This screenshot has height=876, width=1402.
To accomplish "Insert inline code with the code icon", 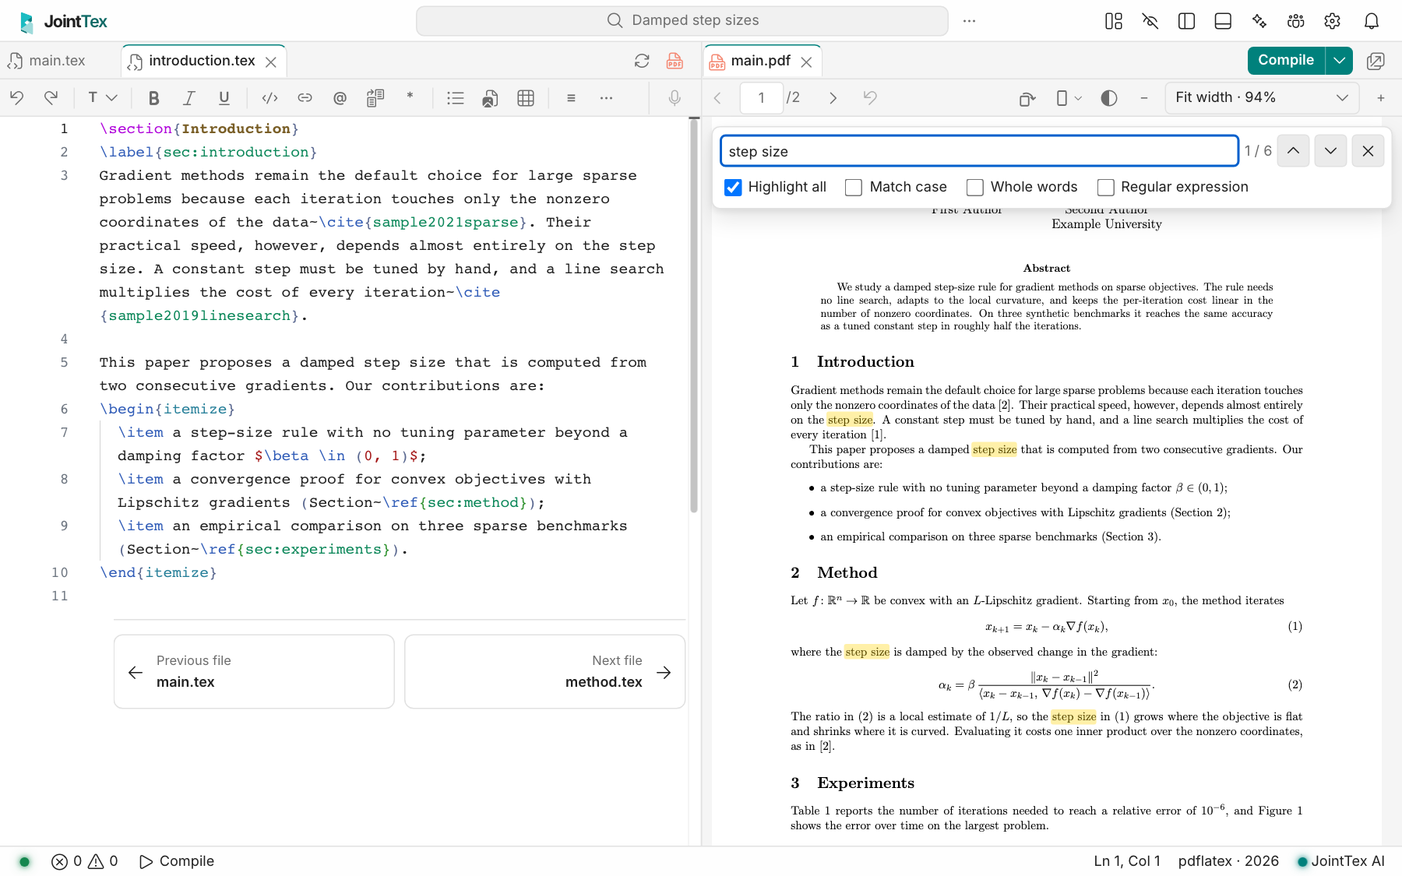I will coord(269,97).
